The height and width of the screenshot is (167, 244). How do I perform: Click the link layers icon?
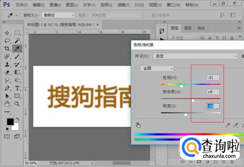183,162
